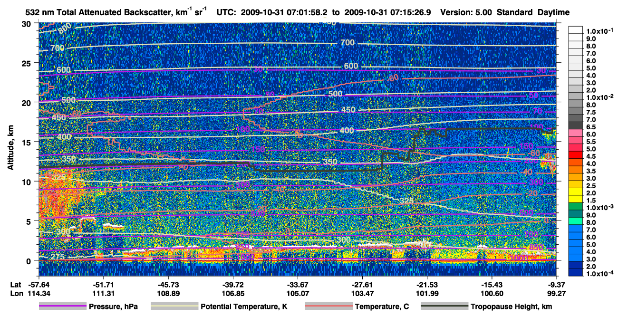Click the Version: 5.00 text
618x317 pixels.
pos(467,12)
